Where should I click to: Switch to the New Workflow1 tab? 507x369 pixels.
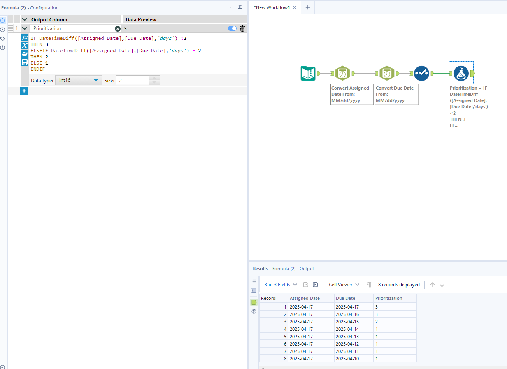(x=272, y=7)
